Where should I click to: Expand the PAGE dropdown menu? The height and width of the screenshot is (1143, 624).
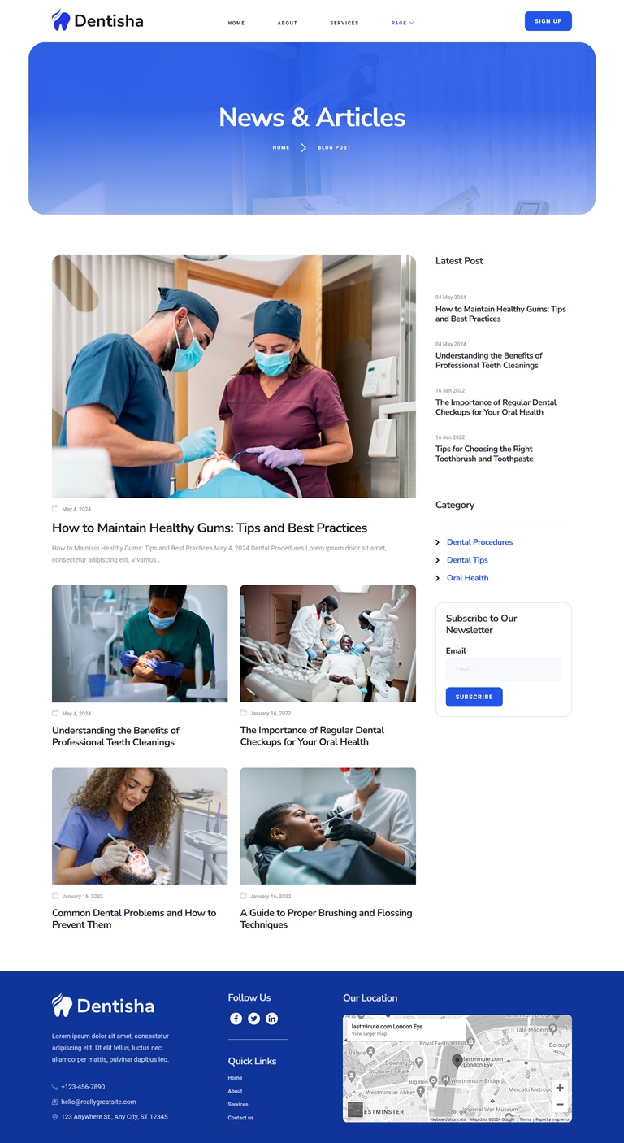402,23
